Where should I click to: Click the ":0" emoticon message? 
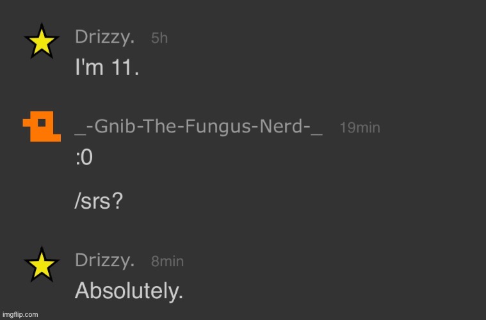pos(84,157)
